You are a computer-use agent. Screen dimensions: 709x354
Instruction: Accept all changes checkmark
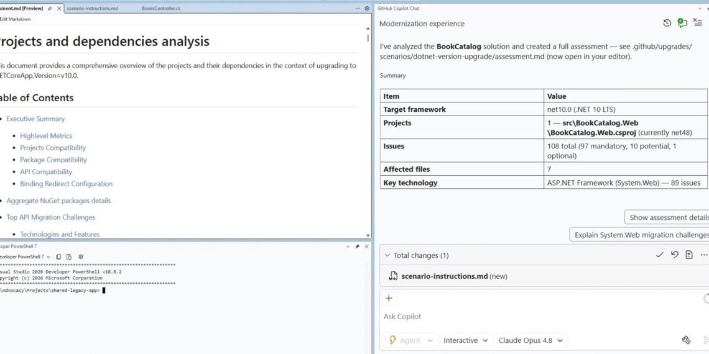(660, 255)
